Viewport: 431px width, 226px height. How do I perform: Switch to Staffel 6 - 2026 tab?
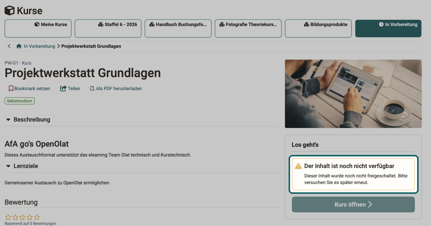pos(108,28)
